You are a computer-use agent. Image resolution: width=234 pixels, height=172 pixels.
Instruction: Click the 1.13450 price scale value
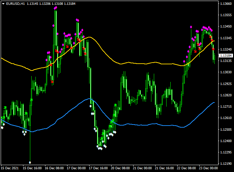(x=226, y=26)
